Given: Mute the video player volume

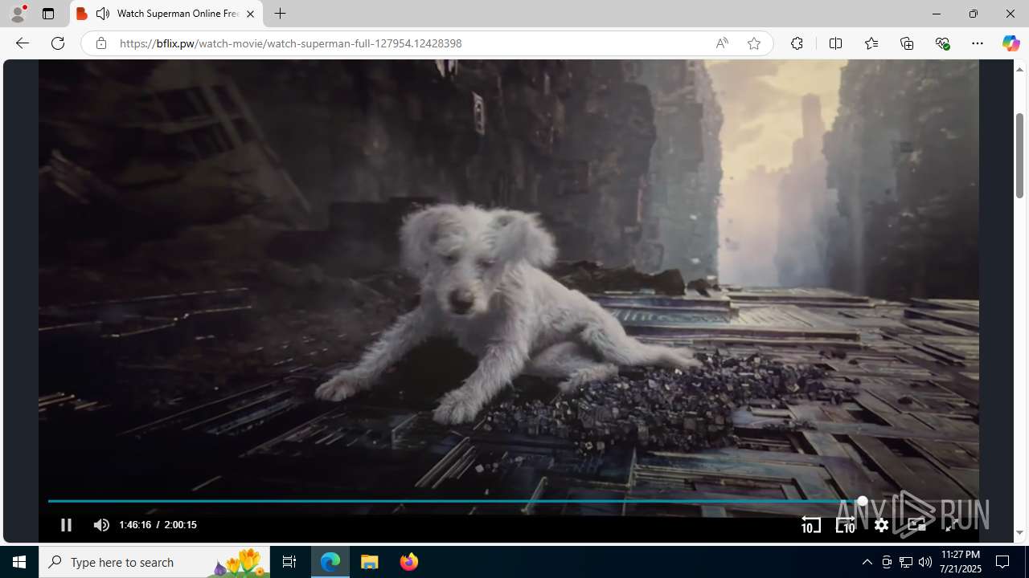Looking at the screenshot, I should pyautogui.click(x=101, y=525).
